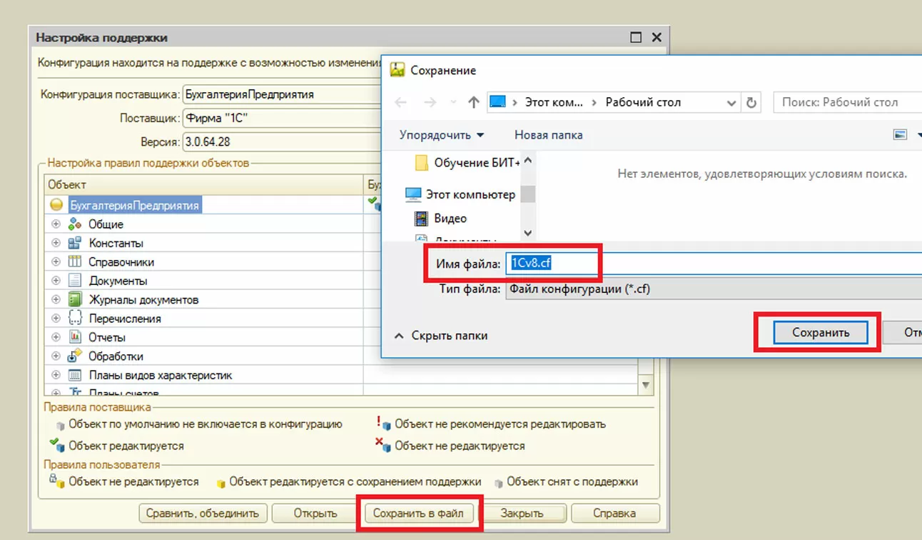
Task: Maximize the Настройка поддержки window
Action: tap(635, 37)
